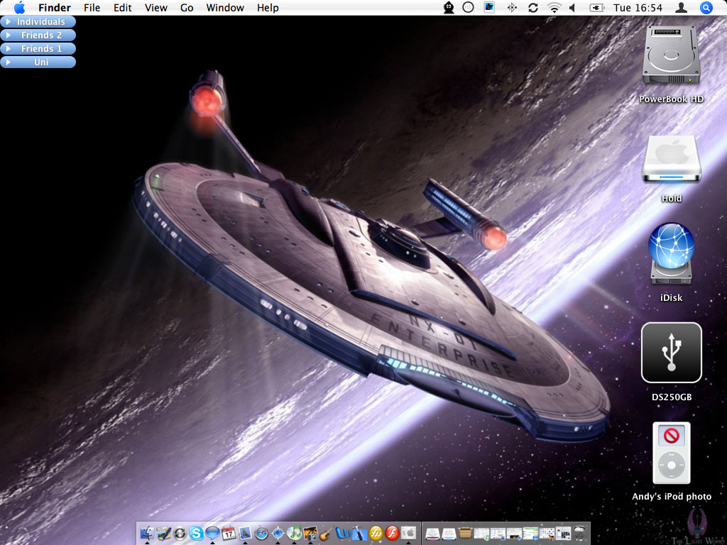
Task: Open Skype from the Dock
Action: [196, 534]
